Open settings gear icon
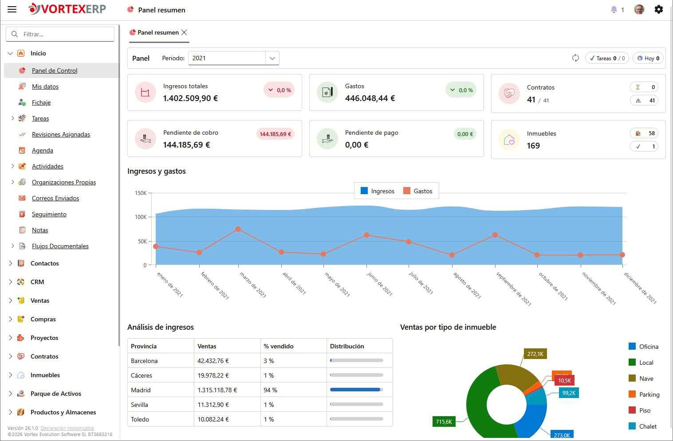 (x=659, y=9)
